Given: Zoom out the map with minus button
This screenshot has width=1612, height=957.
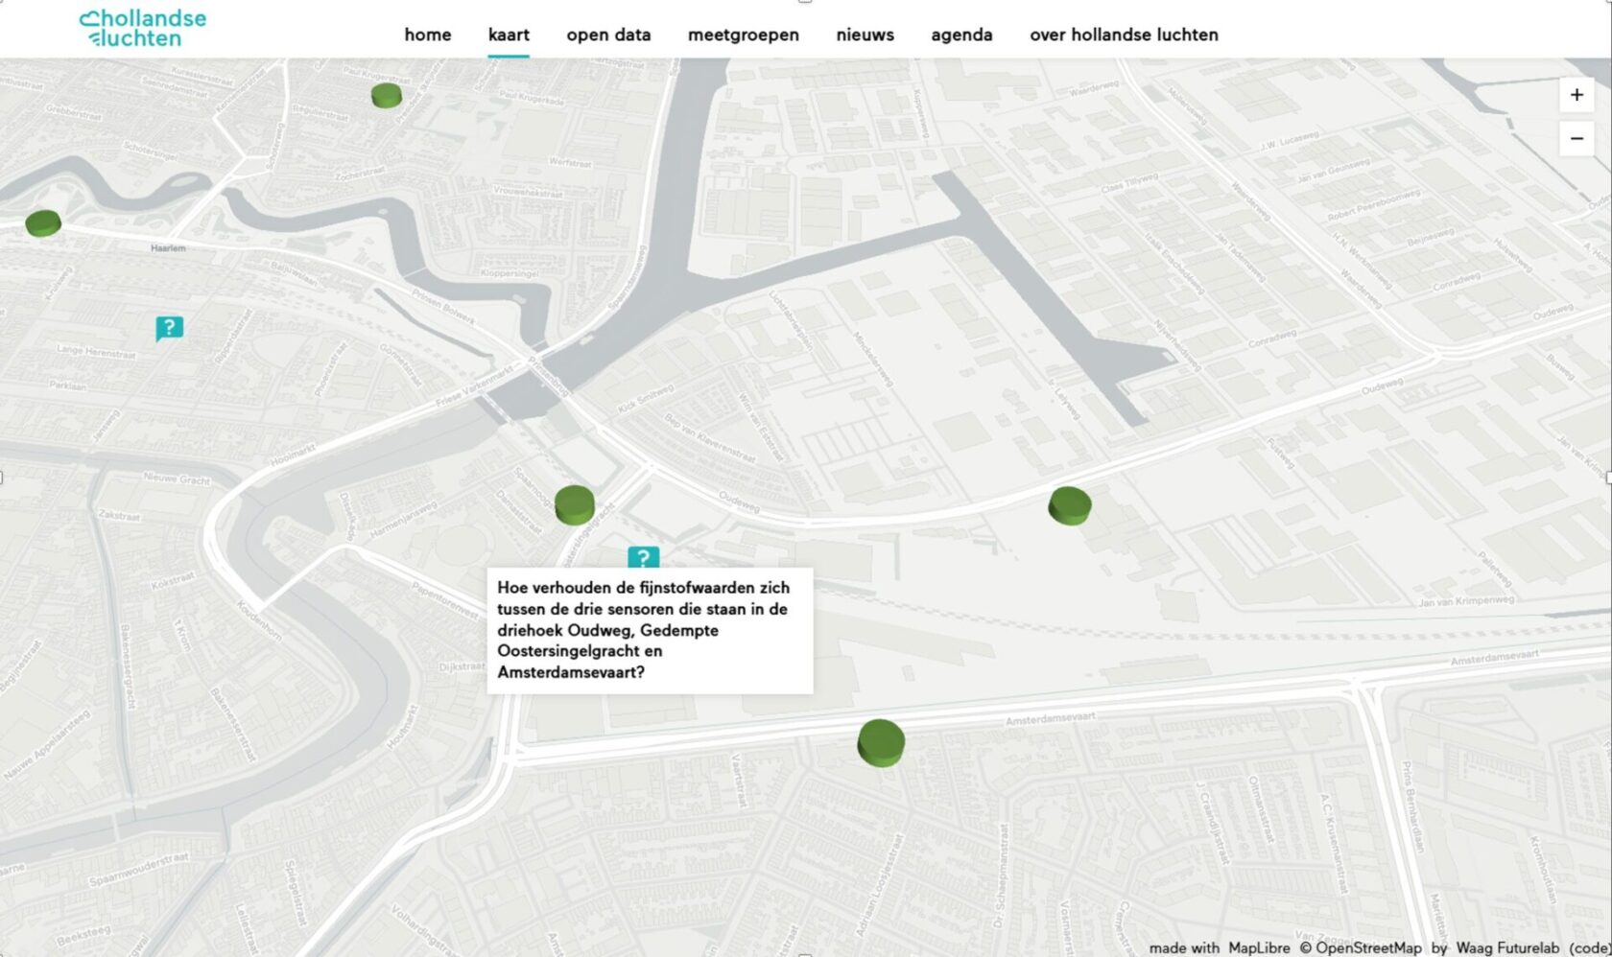Looking at the screenshot, I should click(x=1576, y=139).
